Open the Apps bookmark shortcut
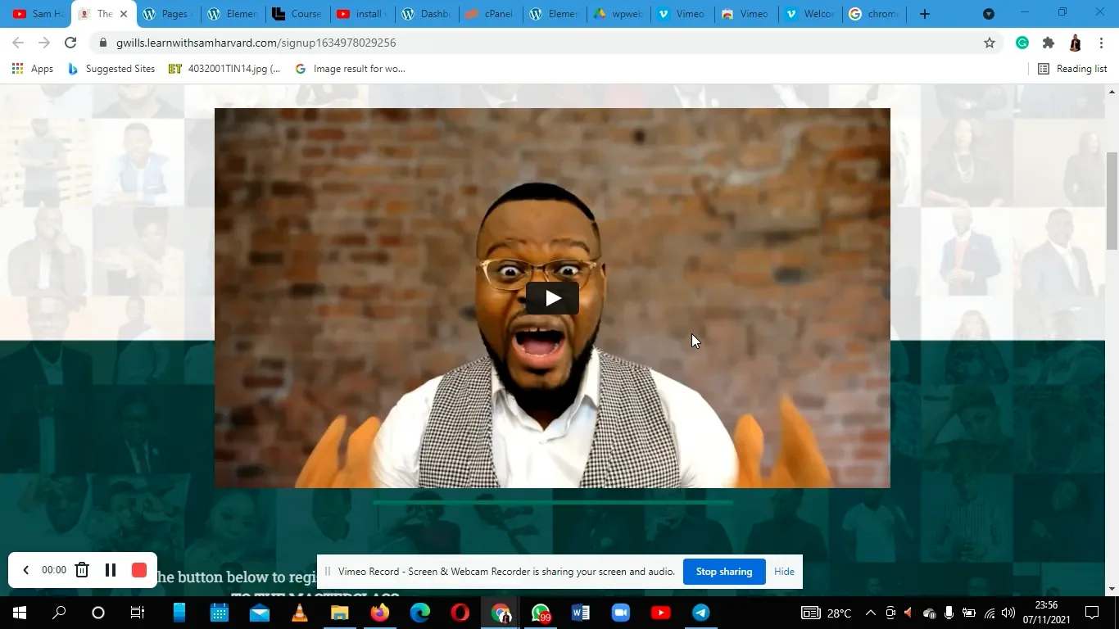The width and height of the screenshot is (1119, 629). (33, 69)
